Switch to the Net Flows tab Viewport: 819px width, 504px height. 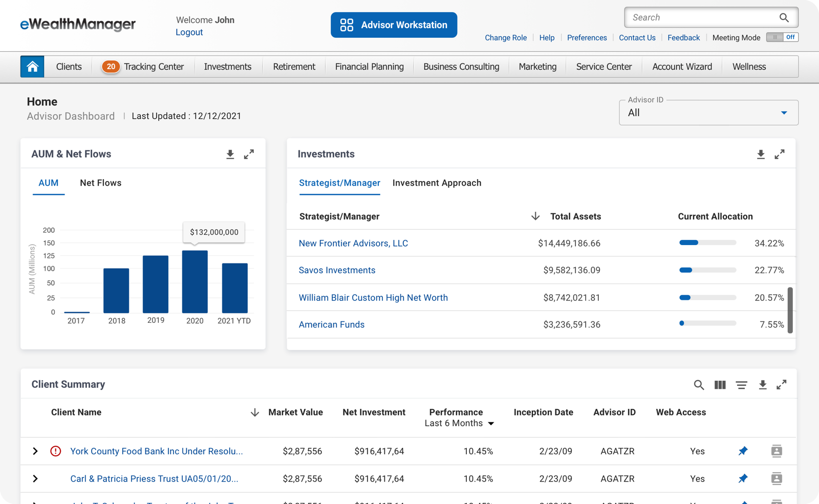pyautogui.click(x=101, y=183)
